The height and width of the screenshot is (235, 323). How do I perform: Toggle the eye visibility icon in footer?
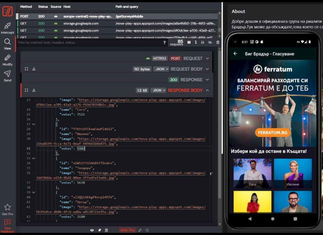coord(92,230)
